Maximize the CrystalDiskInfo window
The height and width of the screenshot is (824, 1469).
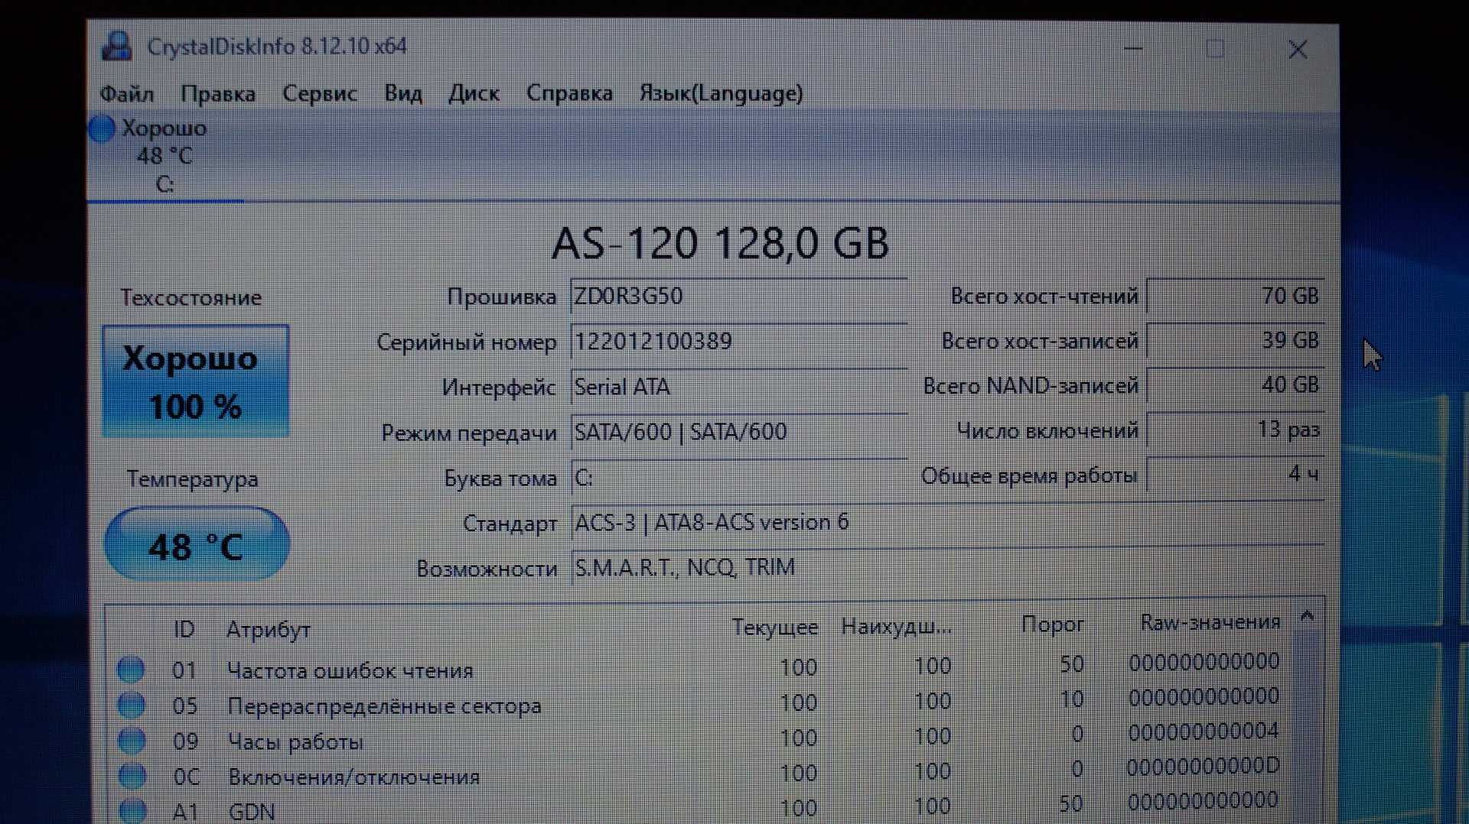point(1214,49)
